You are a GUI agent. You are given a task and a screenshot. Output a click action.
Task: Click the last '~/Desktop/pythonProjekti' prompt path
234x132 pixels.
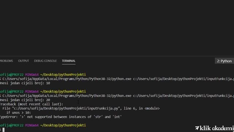tap(63, 125)
